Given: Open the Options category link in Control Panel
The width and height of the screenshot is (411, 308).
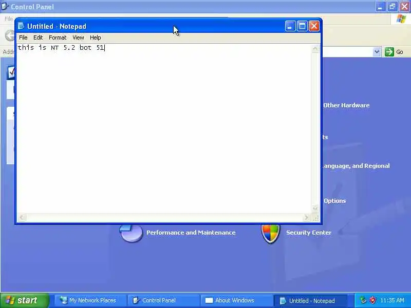Looking at the screenshot, I should coord(335,201).
